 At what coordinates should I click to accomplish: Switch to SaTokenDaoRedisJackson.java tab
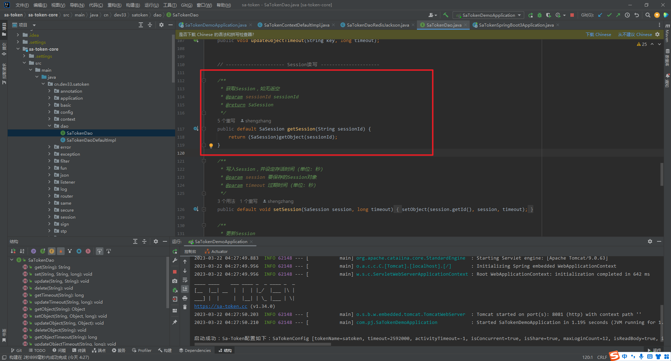(x=377, y=25)
